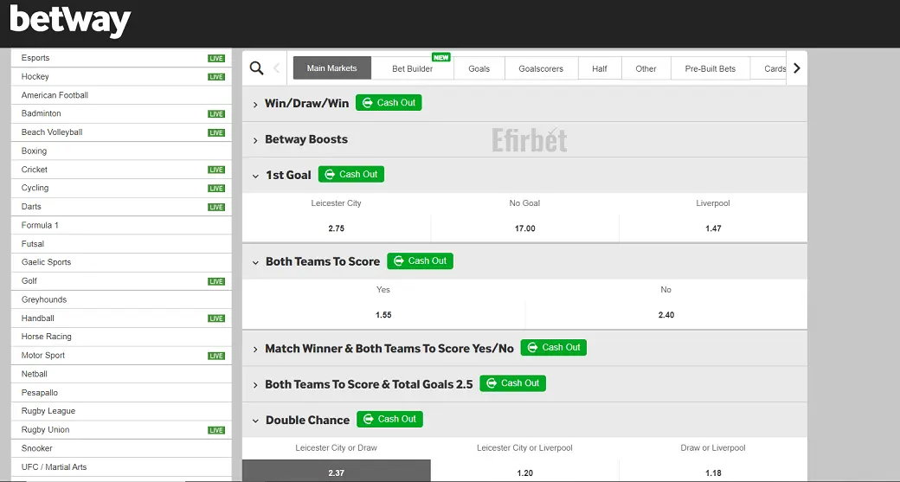Open Snooker in sports list
This screenshot has width=900, height=482.
121,448
